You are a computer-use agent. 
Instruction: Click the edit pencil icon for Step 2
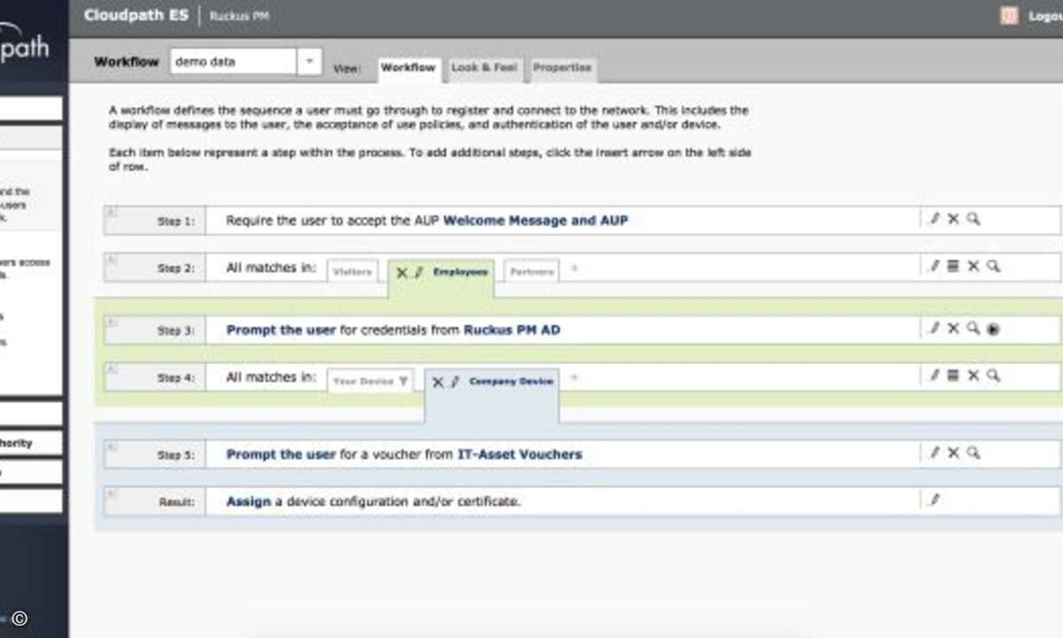pos(934,266)
